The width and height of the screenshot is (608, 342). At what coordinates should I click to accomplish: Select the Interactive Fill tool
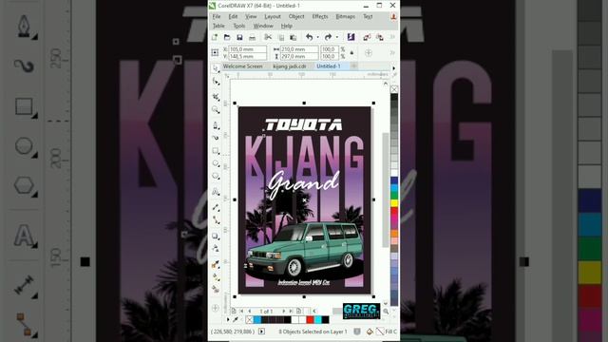pyautogui.click(x=216, y=276)
